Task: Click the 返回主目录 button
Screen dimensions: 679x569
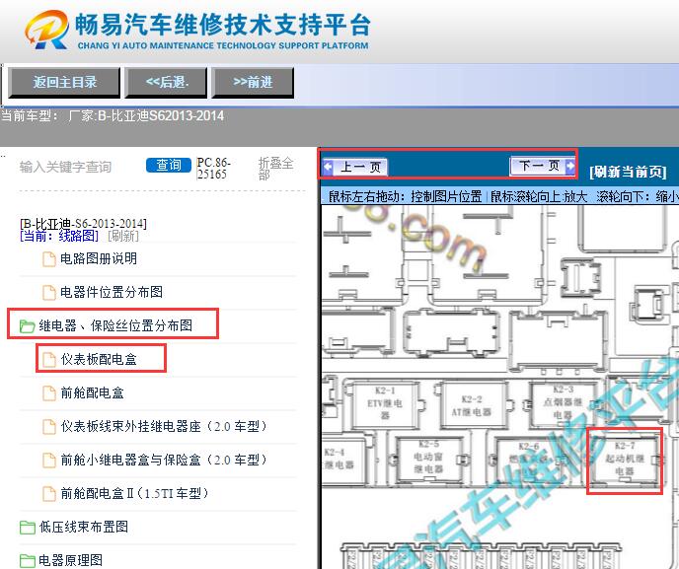Action: [x=64, y=82]
